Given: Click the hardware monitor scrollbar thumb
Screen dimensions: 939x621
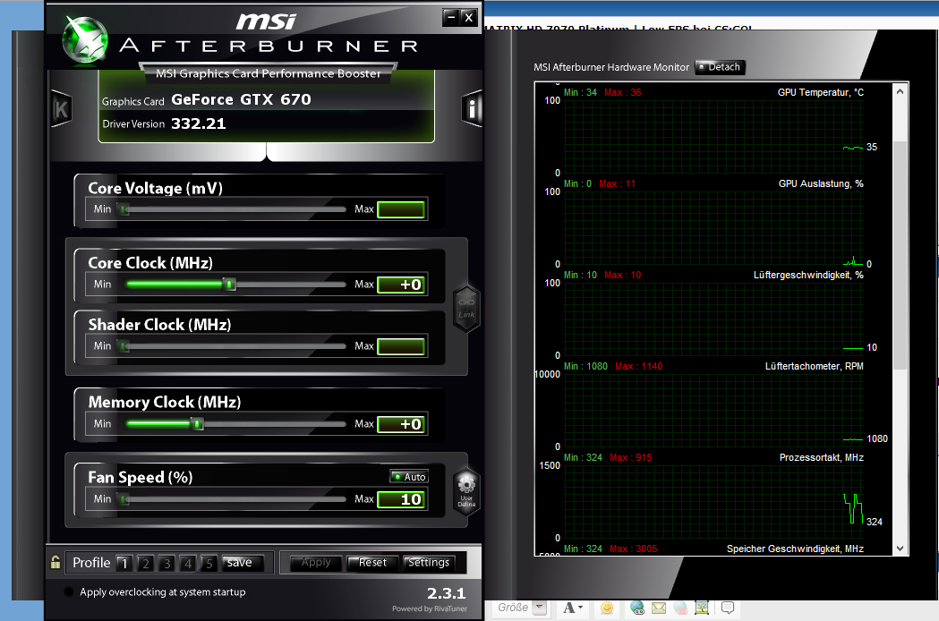Looking at the screenshot, I should tap(900, 254).
